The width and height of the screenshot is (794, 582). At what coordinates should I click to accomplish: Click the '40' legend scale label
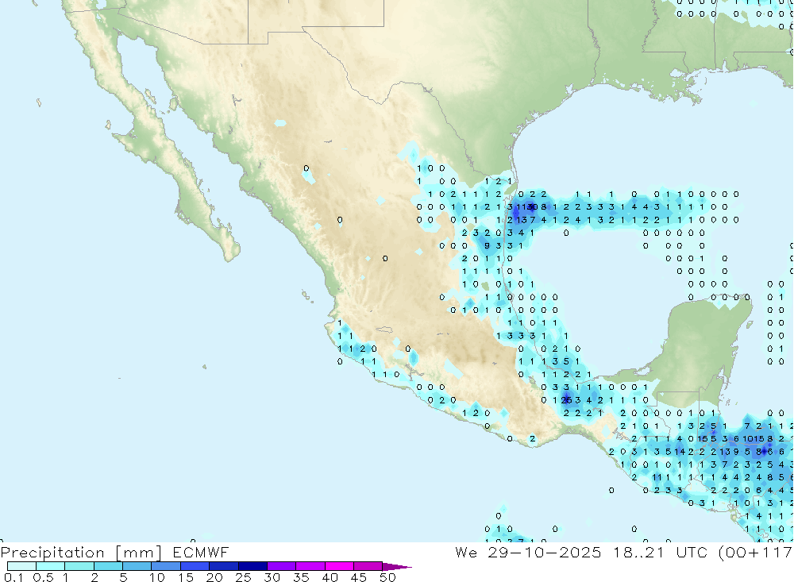point(330,577)
